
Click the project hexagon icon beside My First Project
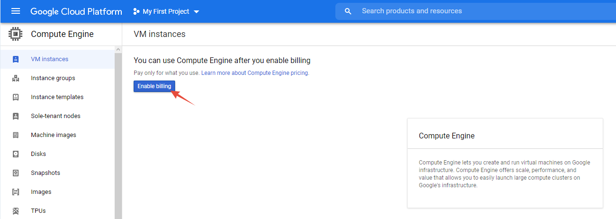coord(137,11)
